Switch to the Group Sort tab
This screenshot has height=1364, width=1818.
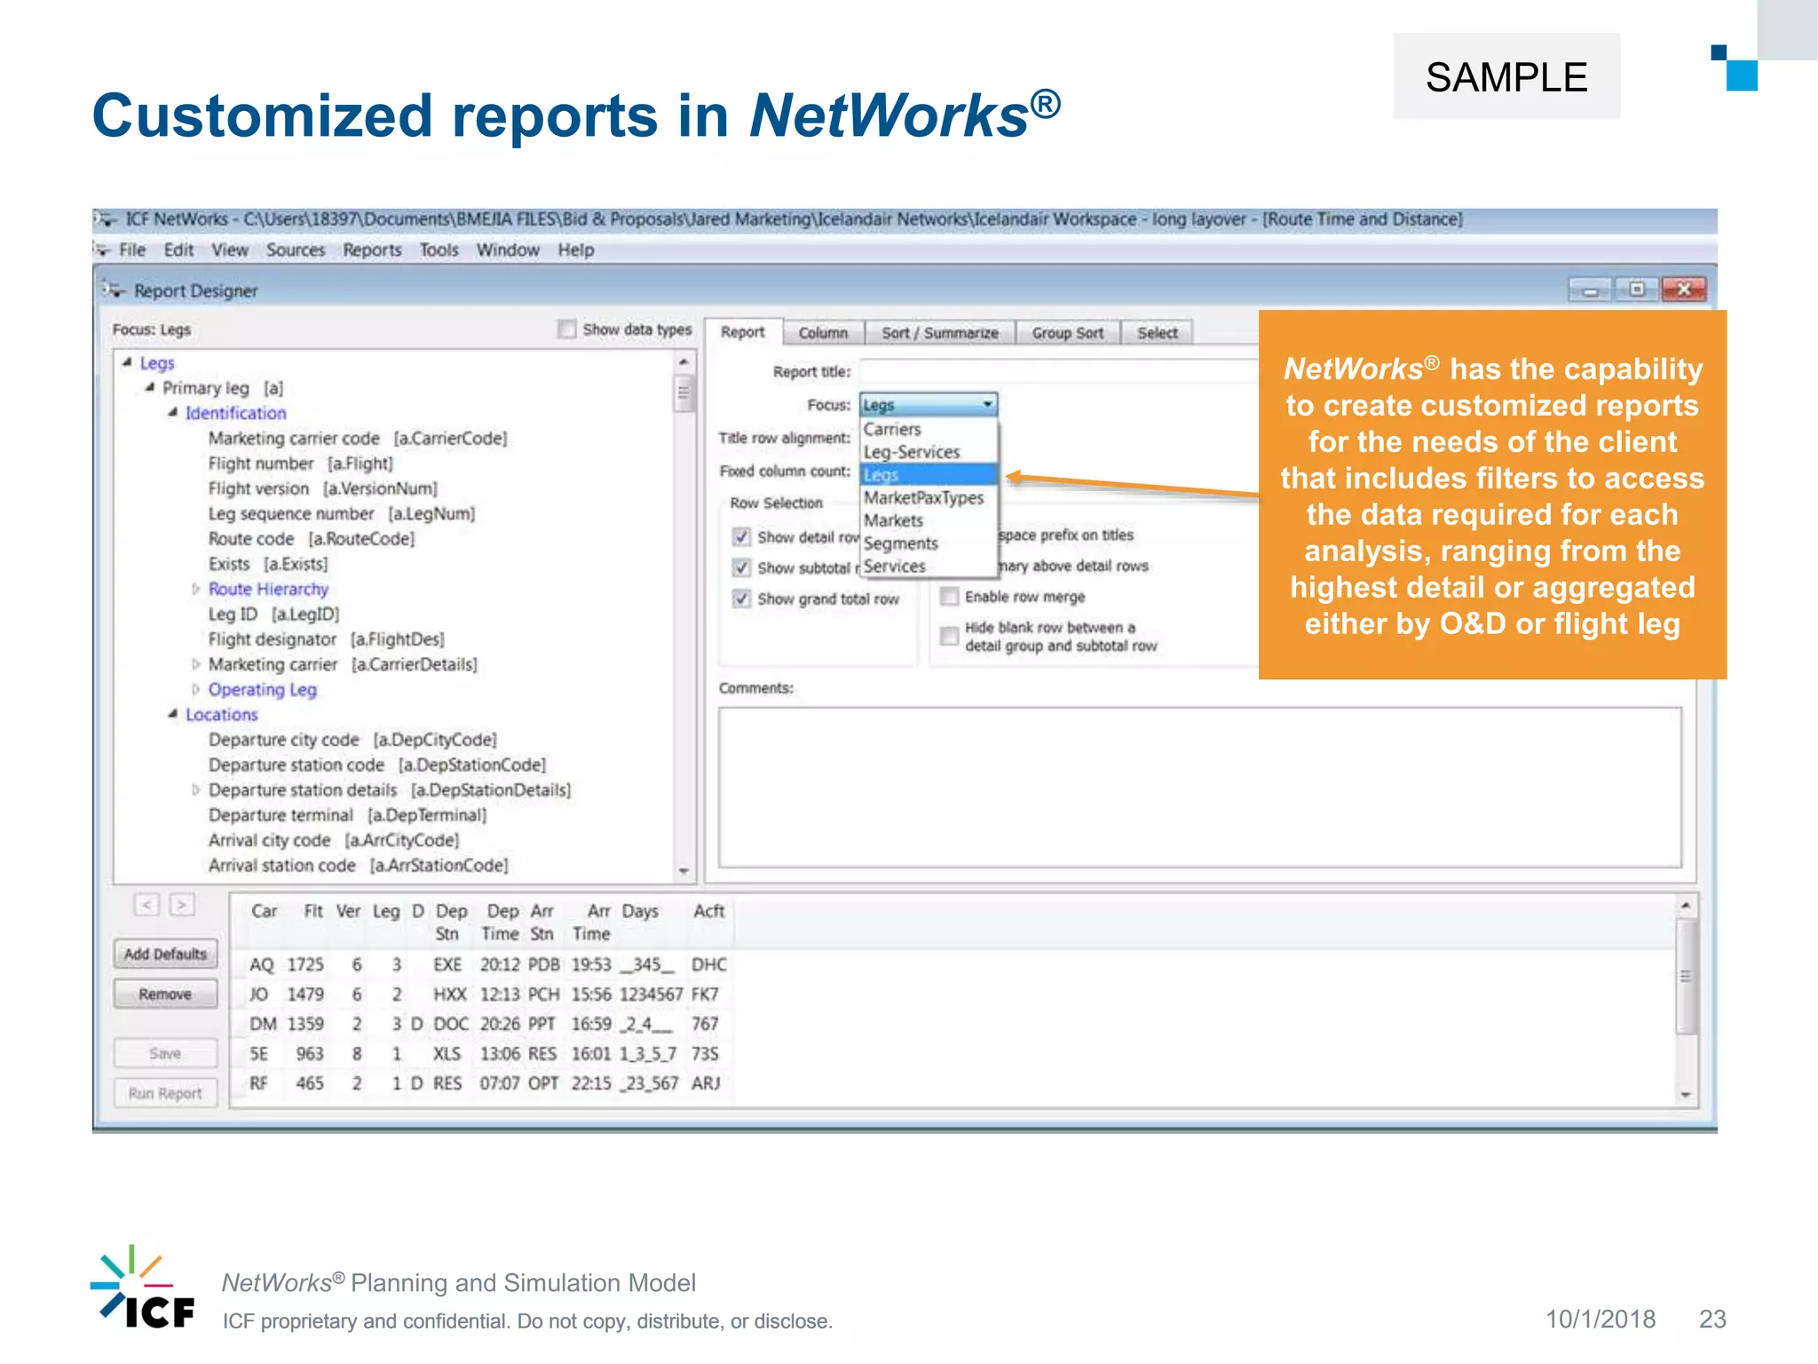coord(1068,333)
